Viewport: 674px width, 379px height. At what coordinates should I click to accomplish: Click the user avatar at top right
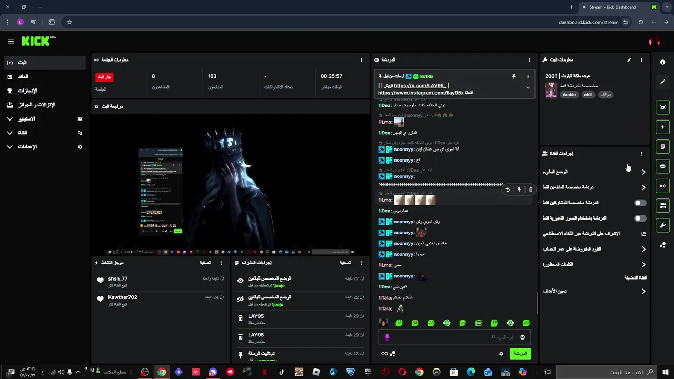[654, 41]
